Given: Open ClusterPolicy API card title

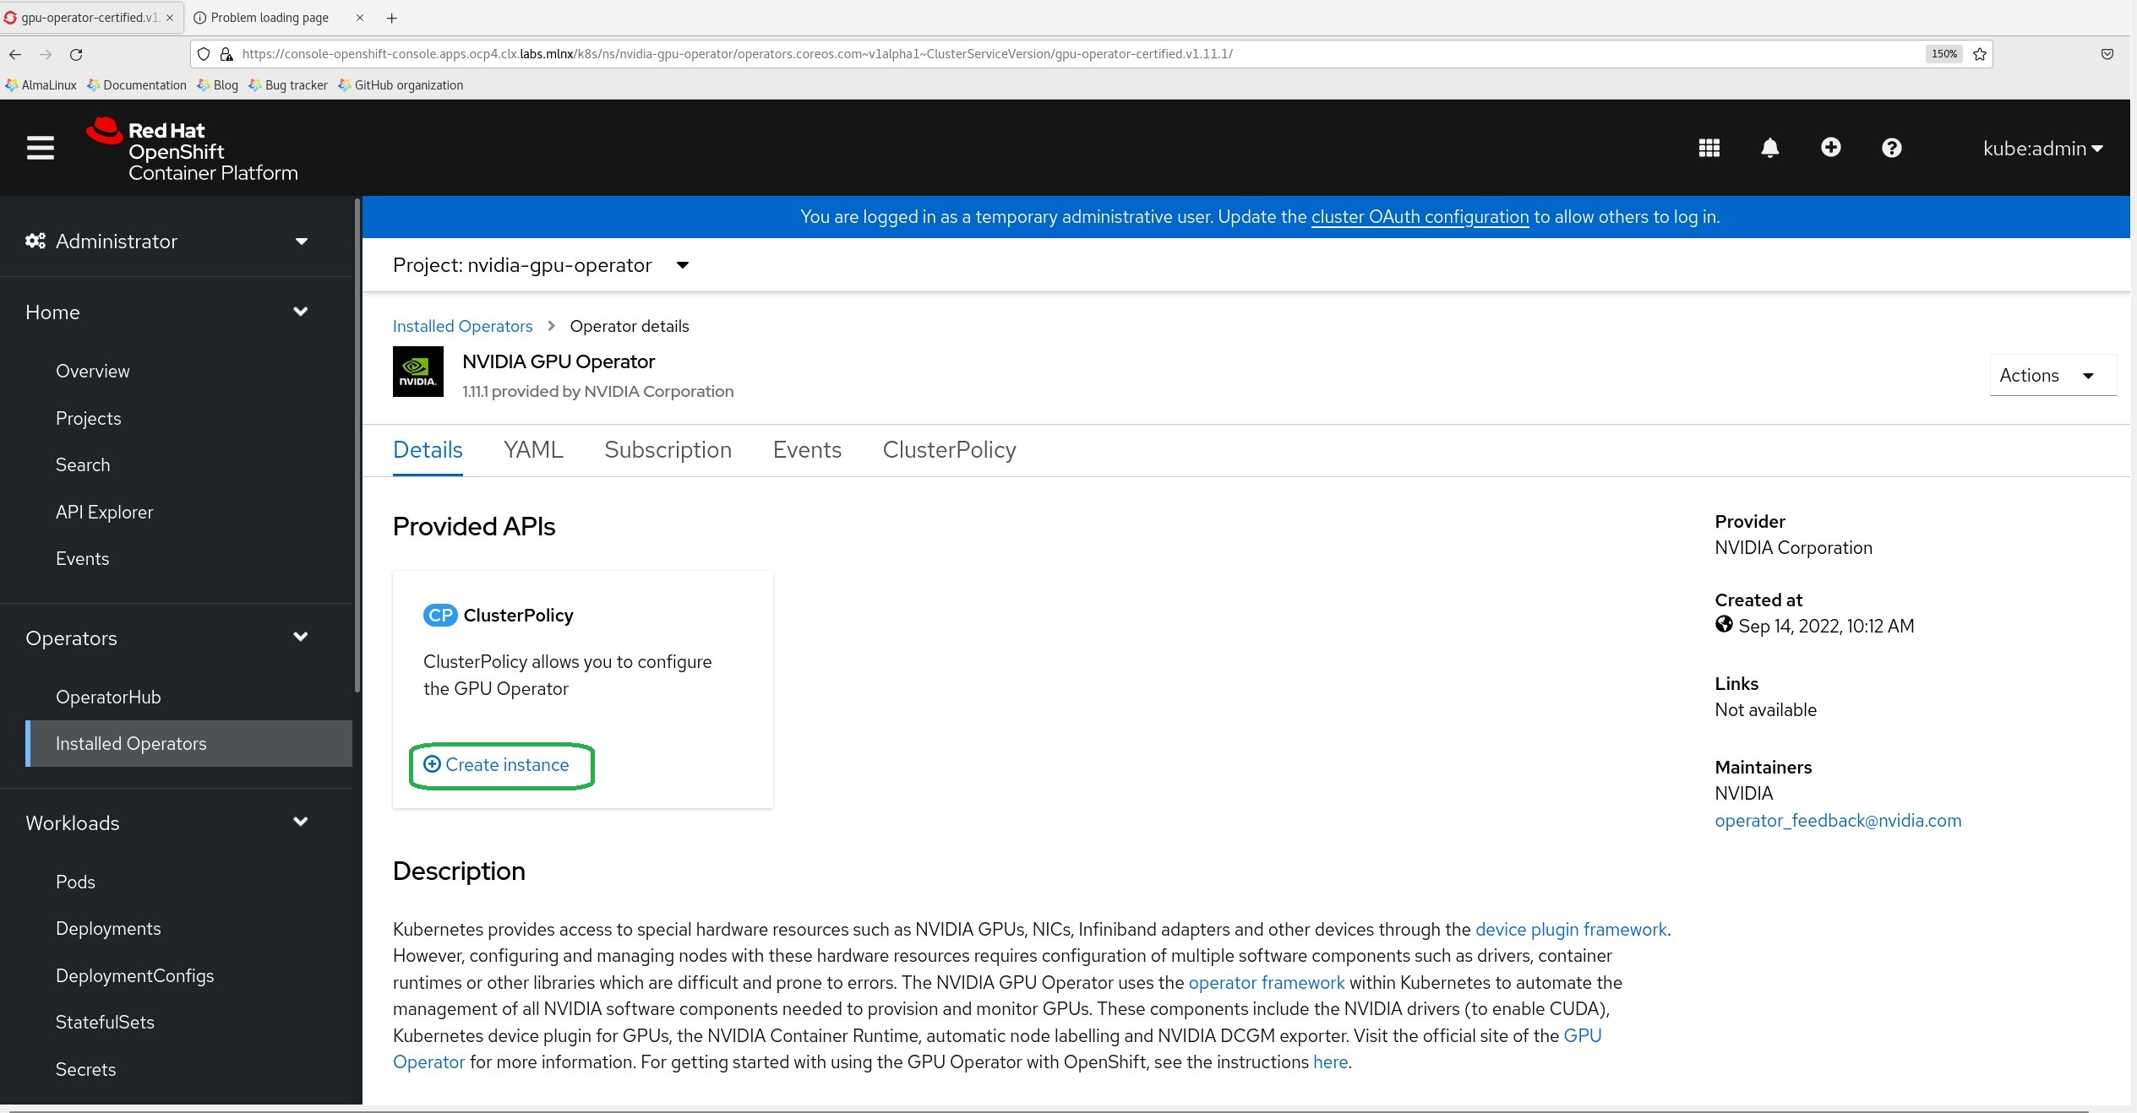Looking at the screenshot, I should tap(518, 616).
